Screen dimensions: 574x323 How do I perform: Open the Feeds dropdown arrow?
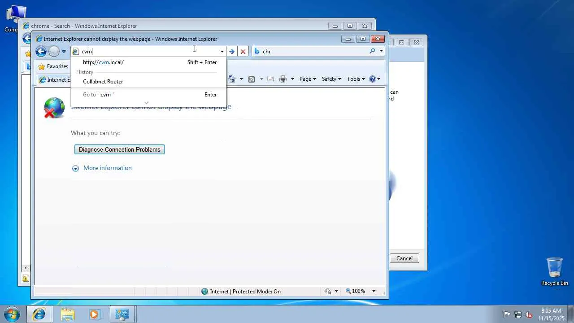261,79
